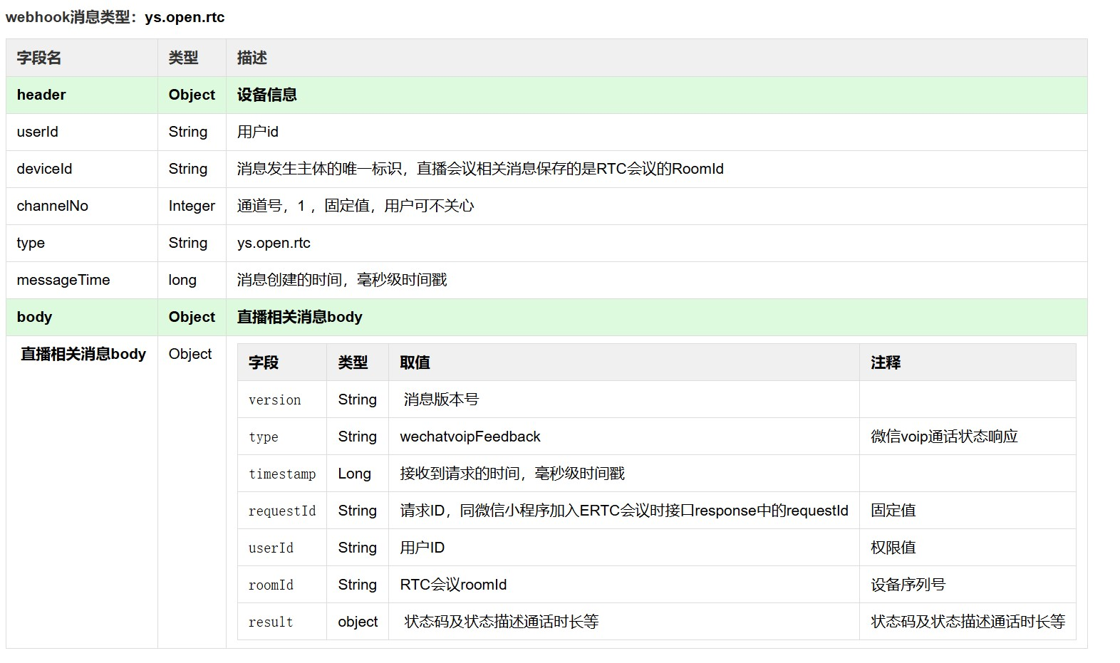Click '消息创建的时间，毫秒级时间戳' description
1120x663 pixels.
342,280
